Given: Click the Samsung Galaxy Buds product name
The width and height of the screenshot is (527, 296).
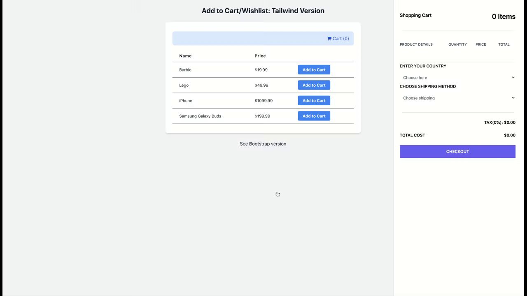Looking at the screenshot, I should tap(200, 116).
